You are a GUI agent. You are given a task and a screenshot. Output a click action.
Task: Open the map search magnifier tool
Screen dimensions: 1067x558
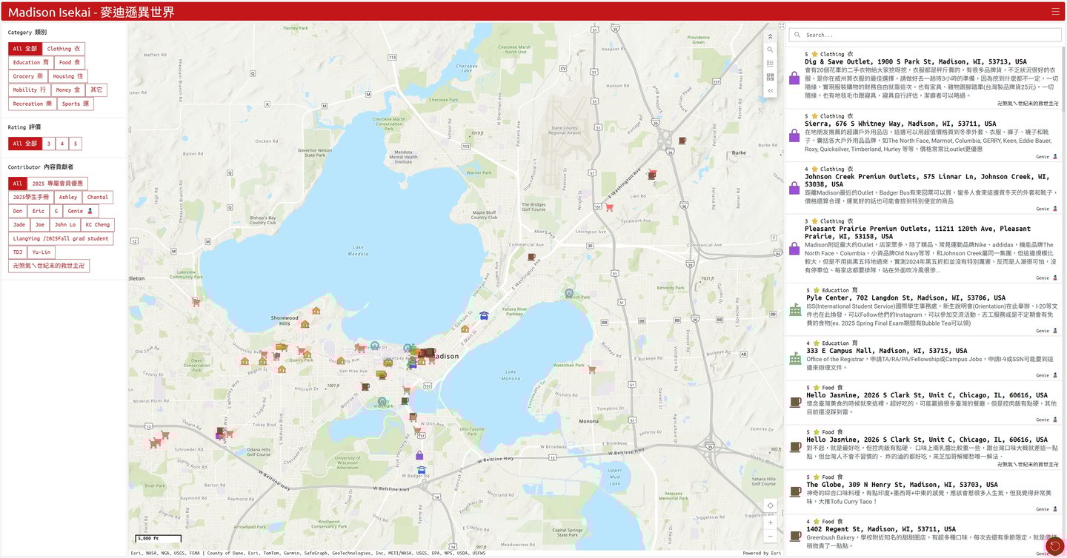(x=771, y=50)
